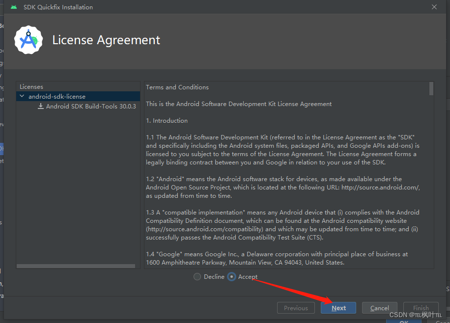The width and height of the screenshot is (450, 323).
Task: Select the android-sdk-license row
Action: (78, 96)
